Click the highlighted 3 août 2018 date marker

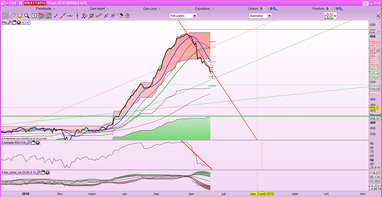click(x=262, y=194)
